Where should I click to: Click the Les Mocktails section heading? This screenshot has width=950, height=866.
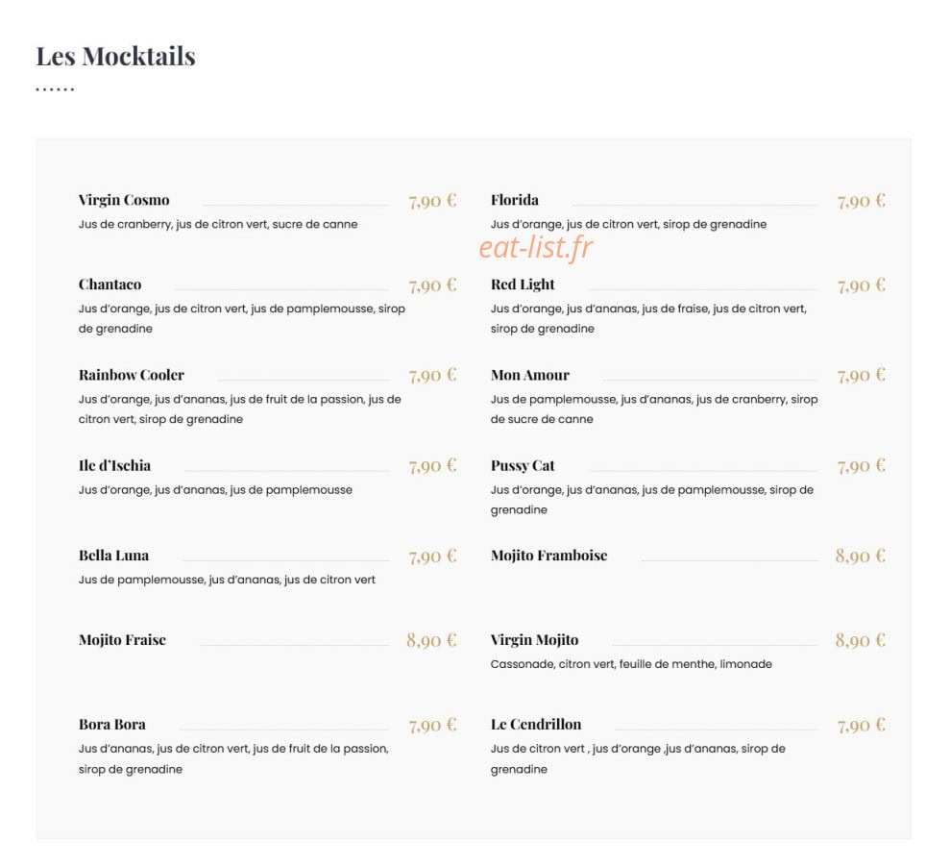coord(115,57)
